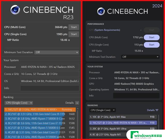Screen dimensions: 165x140
Task: Open 2024 Minimum Test Duration dropdown
Action: point(140,57)
